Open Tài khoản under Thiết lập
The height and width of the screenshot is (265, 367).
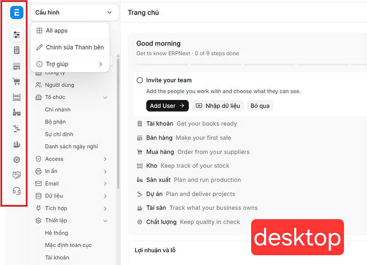click(57, 258)
